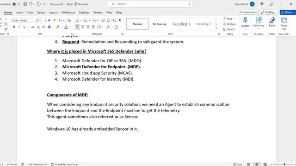Viewport: 296px width, 166px height.
Task: Expand underline style arrow
Action: tap(28, 27)
